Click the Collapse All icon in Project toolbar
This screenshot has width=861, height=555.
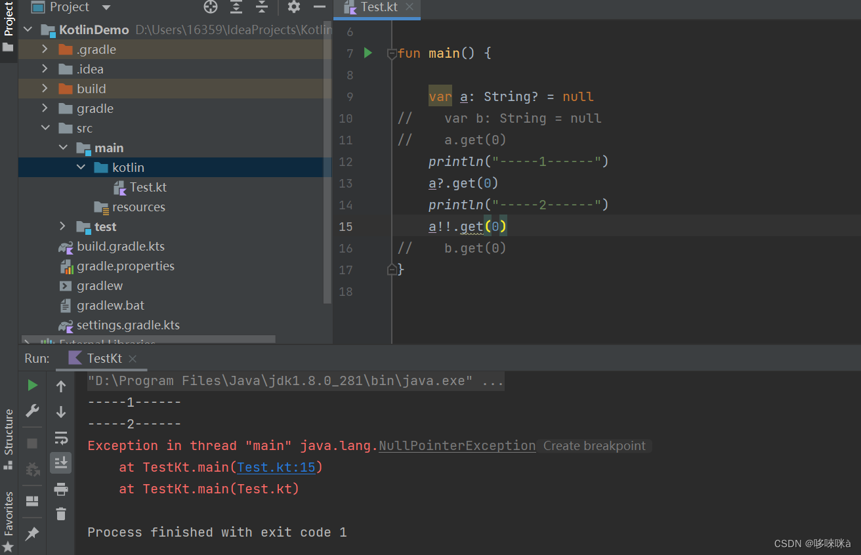[261, 7]
